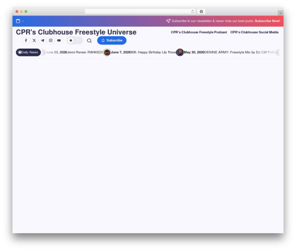Select the June 23, 2026 date text
296x251 pixels.
[x=56, y=52]
